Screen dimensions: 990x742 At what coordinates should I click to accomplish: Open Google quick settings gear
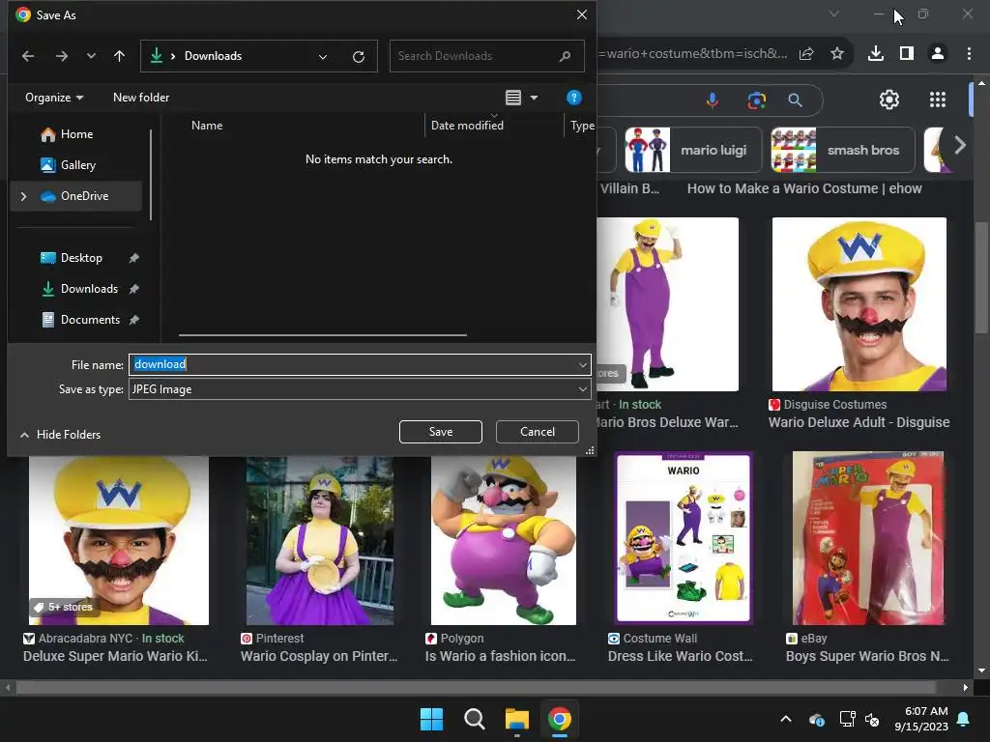[x=889, y=100]
